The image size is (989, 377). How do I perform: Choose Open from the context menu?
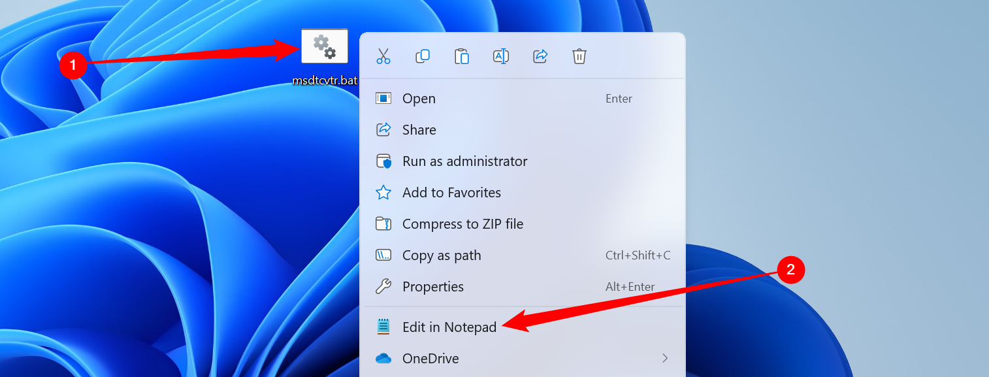pyautogui.click(x=523, y=99)
